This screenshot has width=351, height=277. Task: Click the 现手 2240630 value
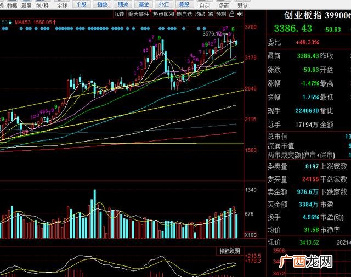(x=307, y=111)
